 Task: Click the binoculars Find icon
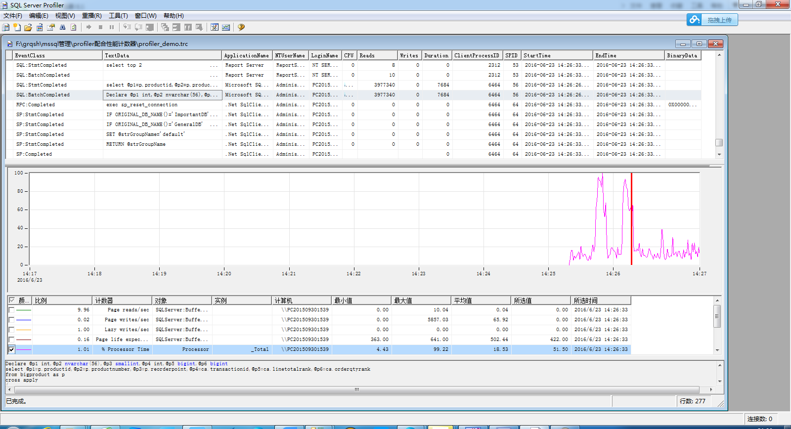pos(62,27)
